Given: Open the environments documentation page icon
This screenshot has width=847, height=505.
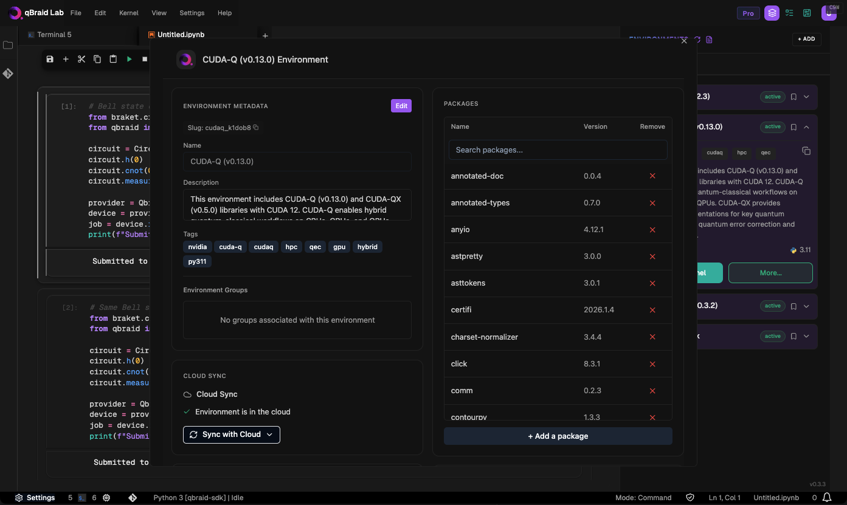Looking at the screenshot, I should tap(709, 40).
